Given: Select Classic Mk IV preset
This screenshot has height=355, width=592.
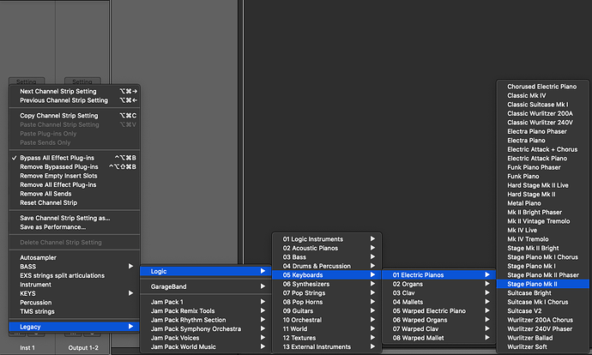Looking at the screenshot, I should pyautogui.click(x=543, y=95).
